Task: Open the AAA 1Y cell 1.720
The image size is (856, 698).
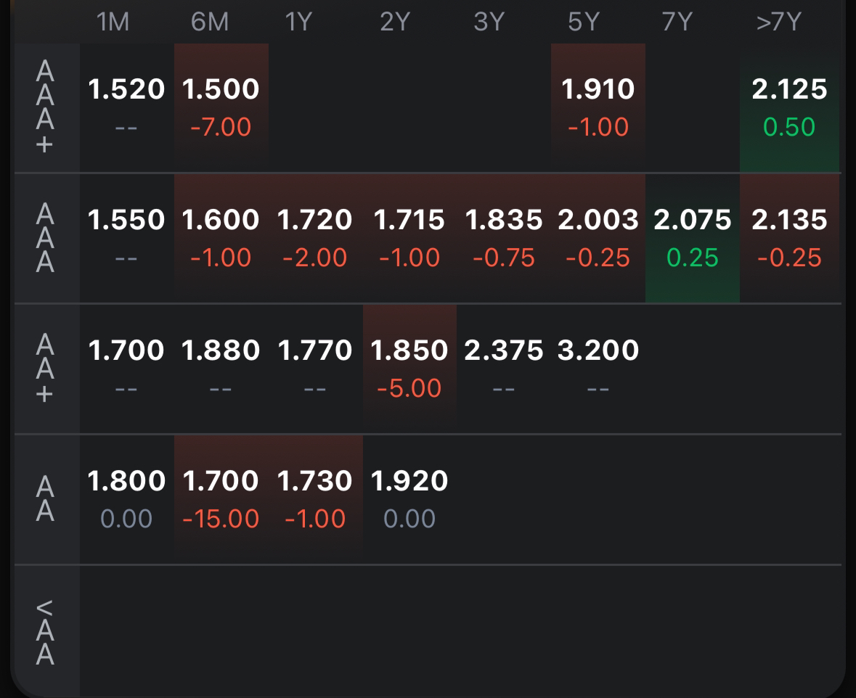Action: 315,239
